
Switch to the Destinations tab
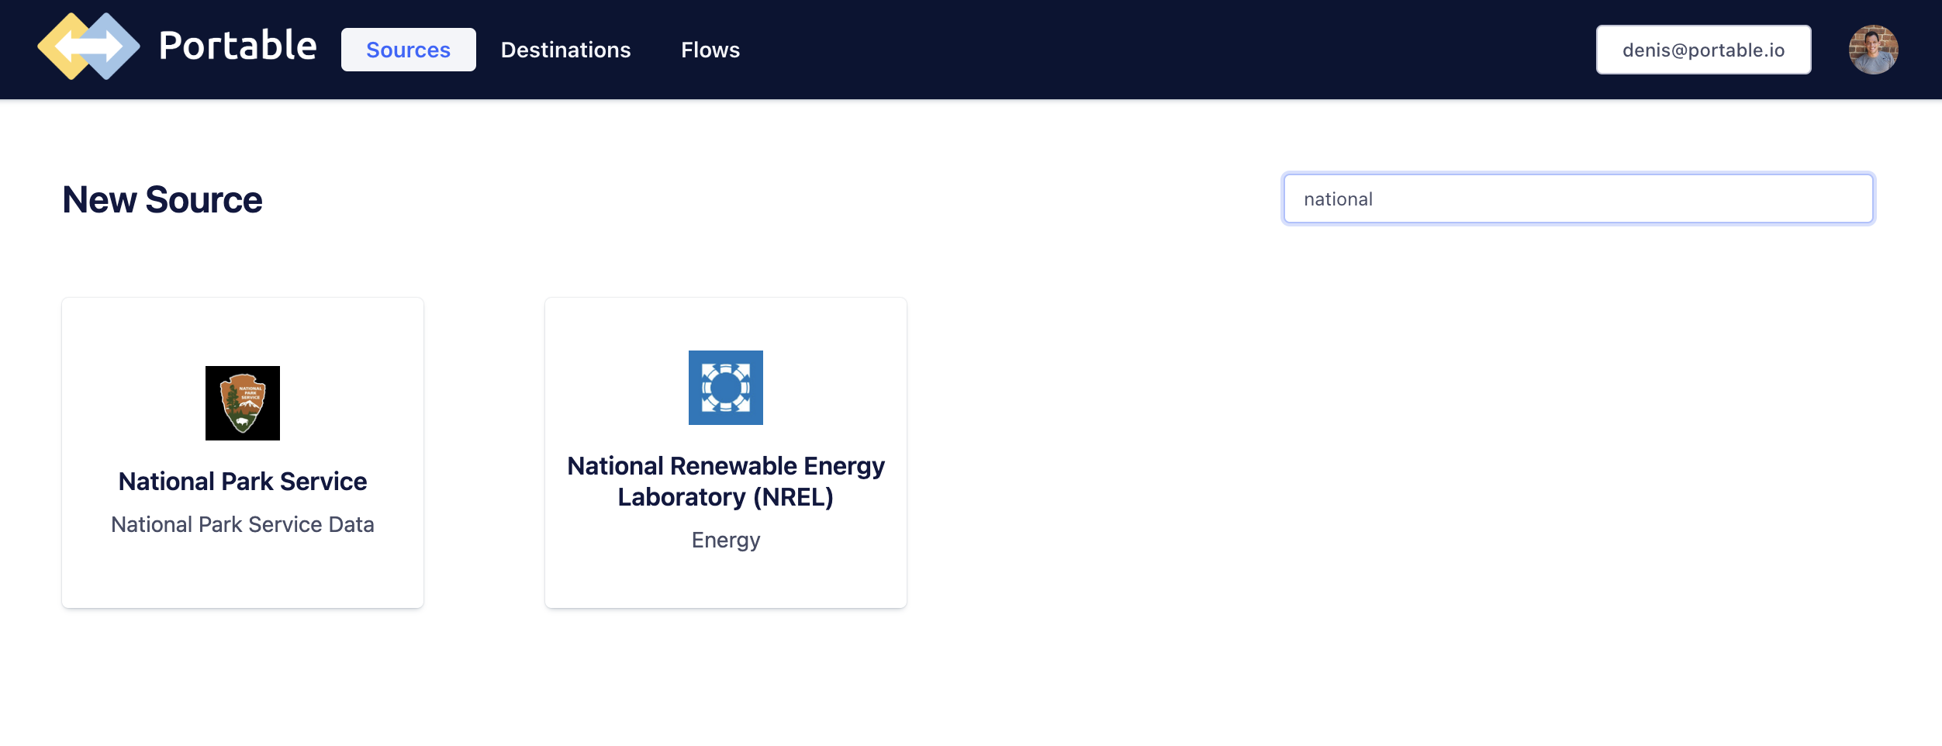565,50
